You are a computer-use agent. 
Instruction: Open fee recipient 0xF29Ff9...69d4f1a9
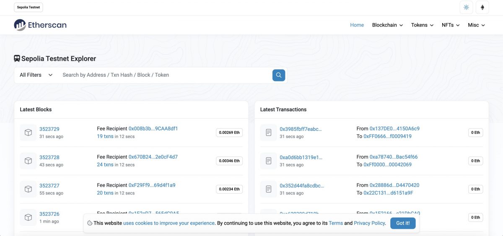[x=152, y=185]
